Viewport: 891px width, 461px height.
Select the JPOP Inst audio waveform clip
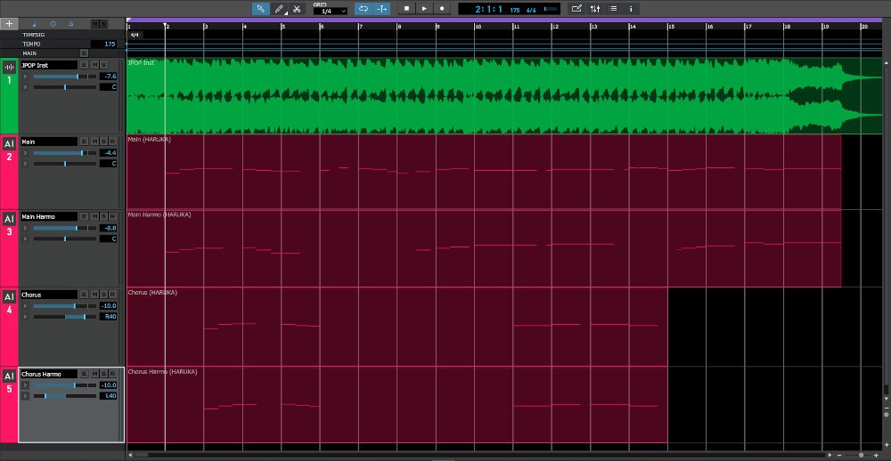[x=503, y=95]
